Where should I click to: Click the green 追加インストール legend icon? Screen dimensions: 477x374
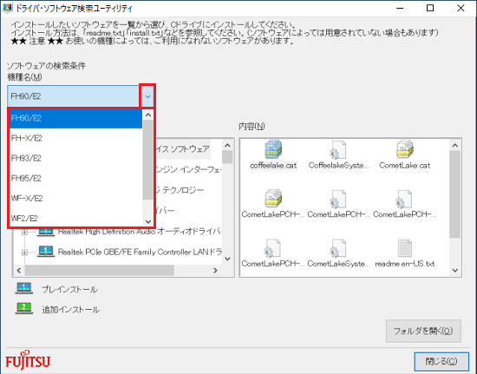point(24,309)
